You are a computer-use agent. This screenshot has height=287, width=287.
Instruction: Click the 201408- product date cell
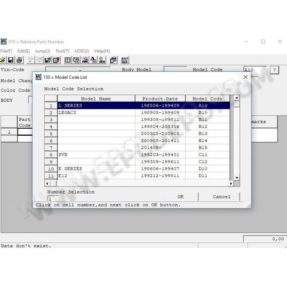[x=160, y=148]
